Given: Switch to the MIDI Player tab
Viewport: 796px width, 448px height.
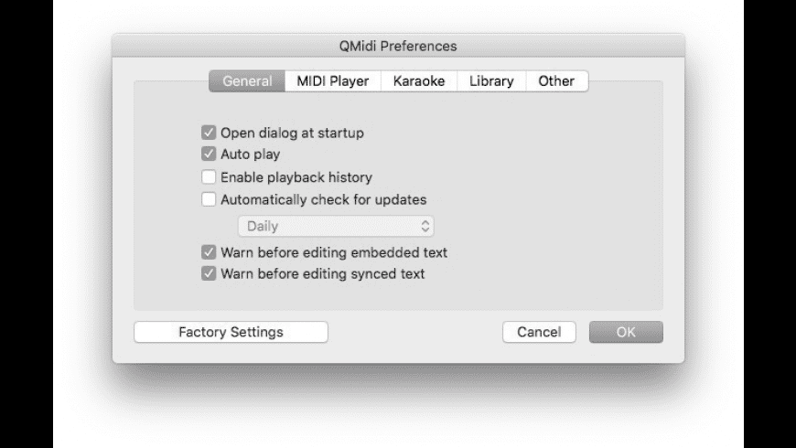Looking at the screenshot, I should click(x=332, y=81).
